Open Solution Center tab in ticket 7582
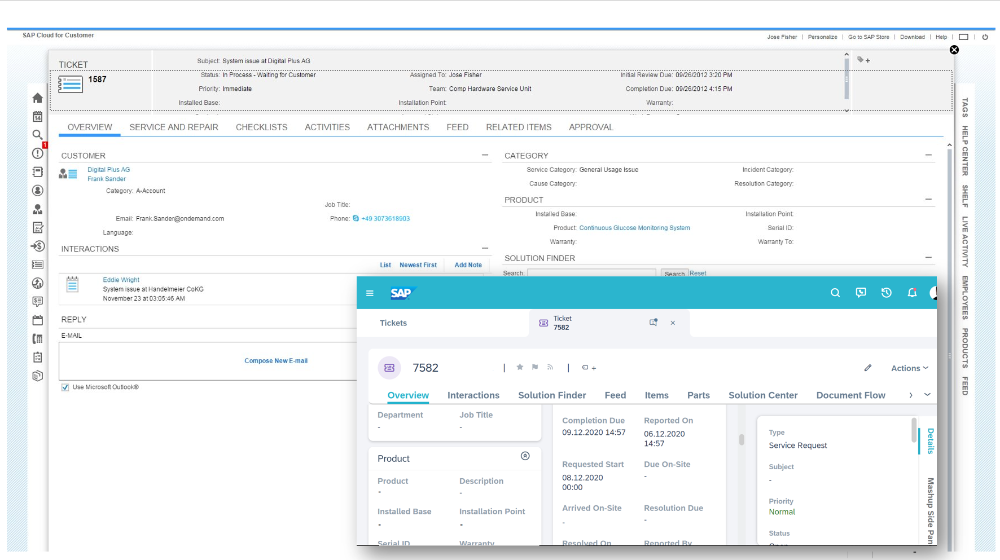The image size is (1000, 560). (763, 395)
